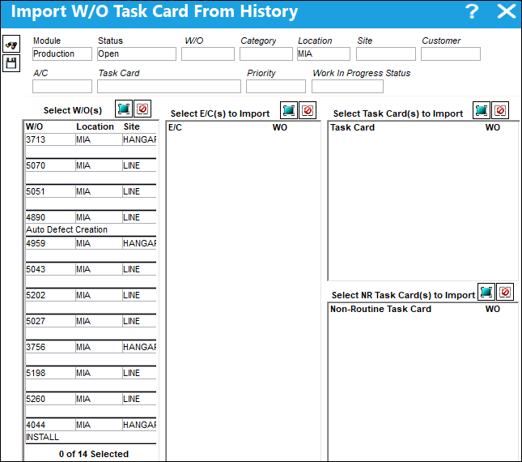Close the Import W/O Task Card window
The height and width of the screenshot is (462, 522).
[x=506, y=11]
